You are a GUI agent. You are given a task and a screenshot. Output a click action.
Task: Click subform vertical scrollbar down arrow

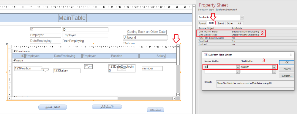coord(178,95)
